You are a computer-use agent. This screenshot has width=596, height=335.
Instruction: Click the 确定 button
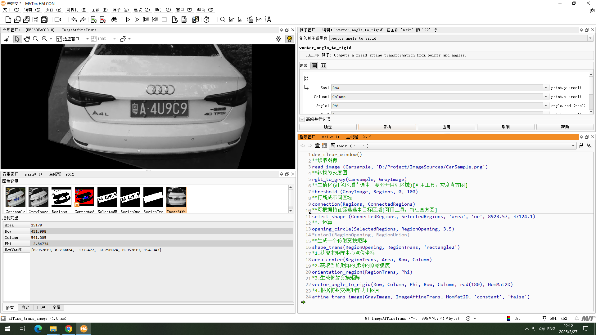click(x=327, y=127)
